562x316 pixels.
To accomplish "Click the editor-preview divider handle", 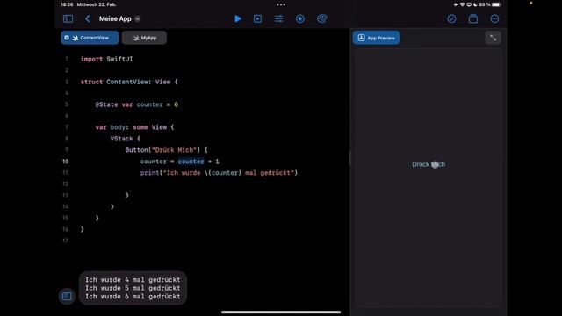I will [x=349, y=158].
